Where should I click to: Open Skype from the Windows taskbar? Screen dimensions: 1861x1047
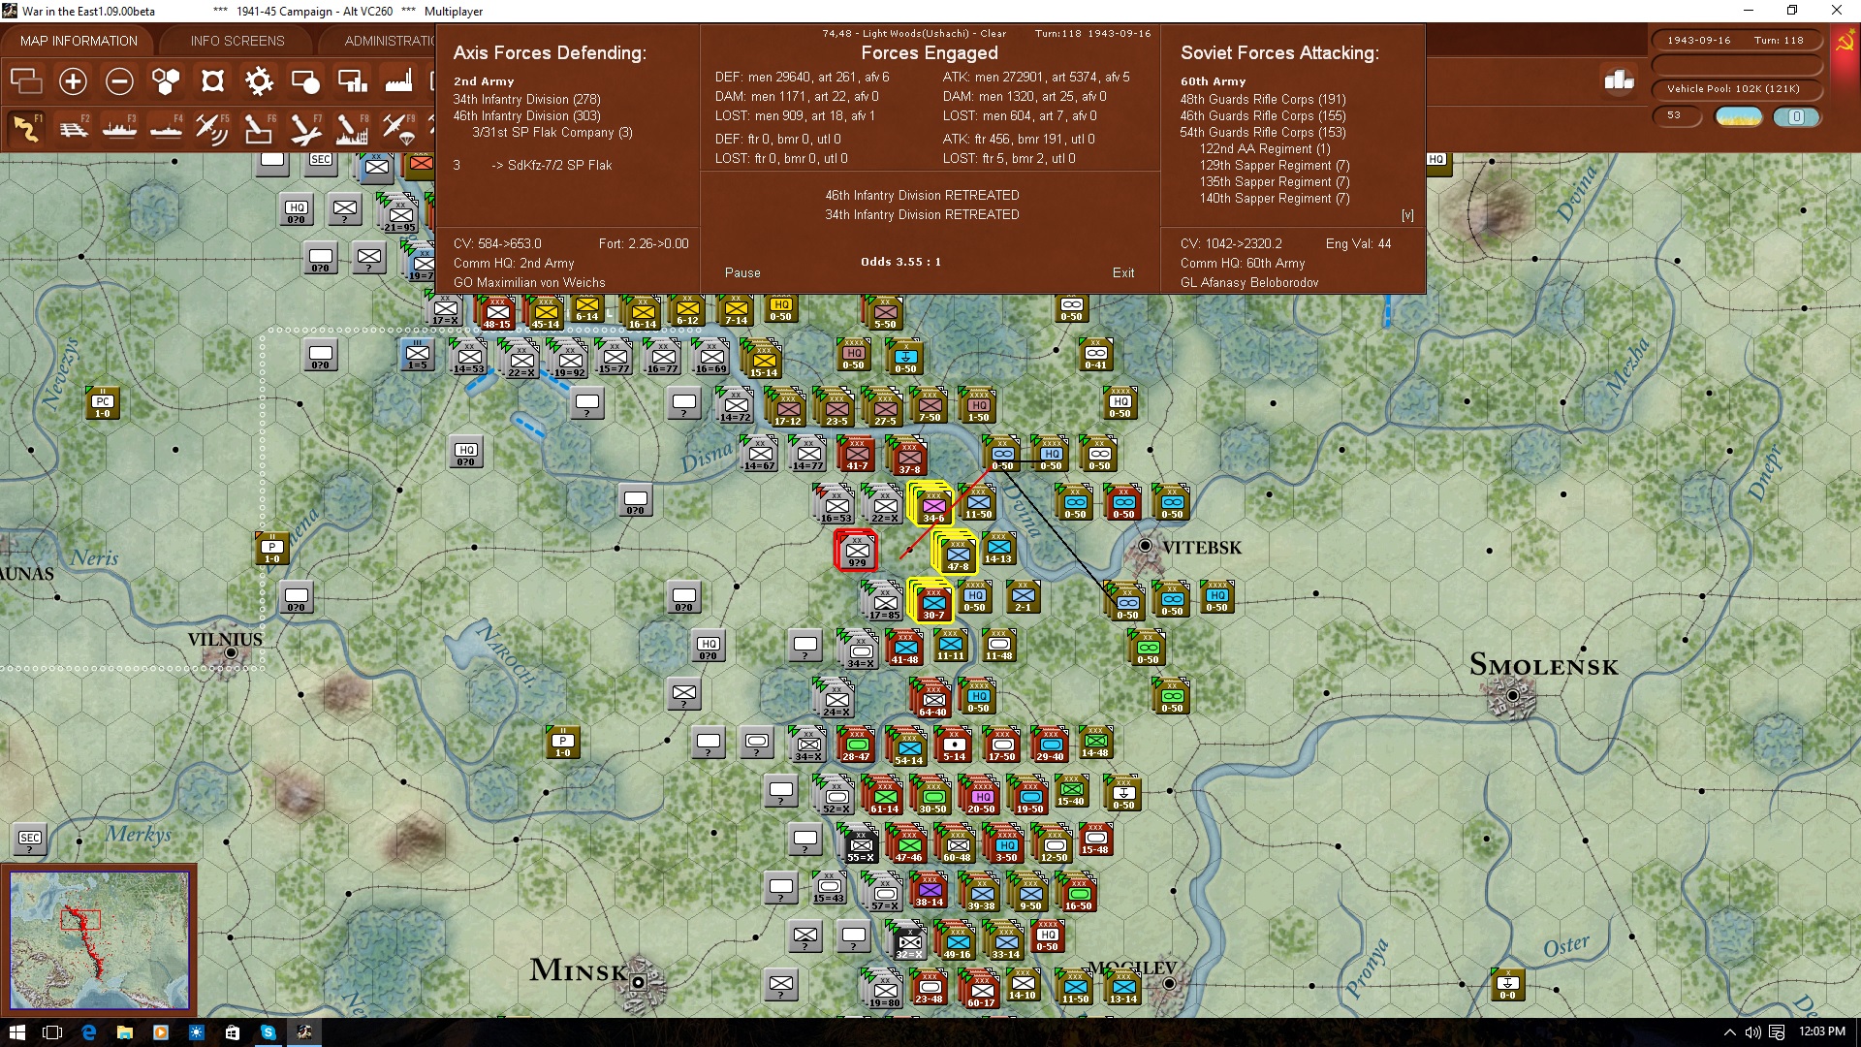[x=268, y=1032]
